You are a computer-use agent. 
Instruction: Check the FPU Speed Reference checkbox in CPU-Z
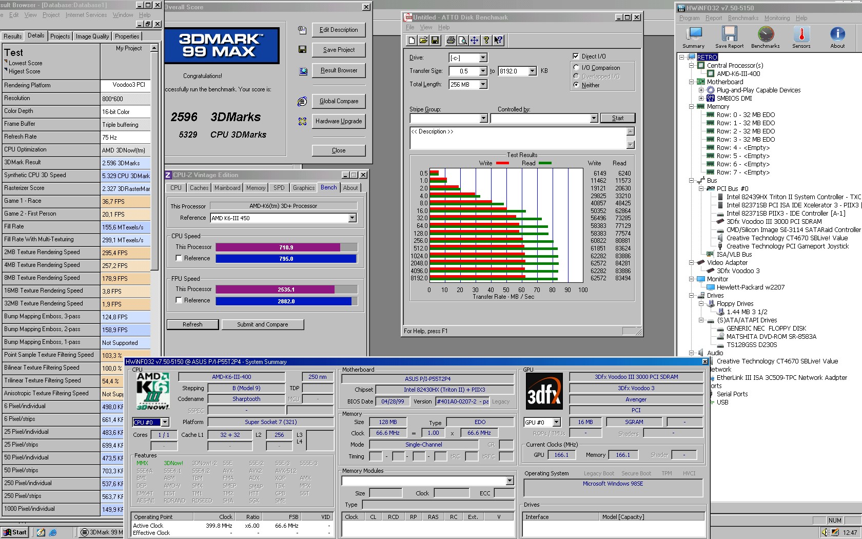179,300
